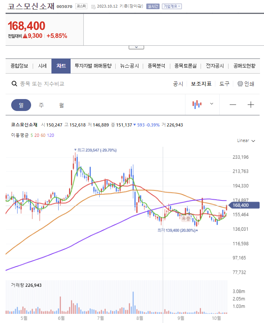Screen dimensions: 264x323
Task: Zoom out with the minus icon
Action: pos(233,105)
